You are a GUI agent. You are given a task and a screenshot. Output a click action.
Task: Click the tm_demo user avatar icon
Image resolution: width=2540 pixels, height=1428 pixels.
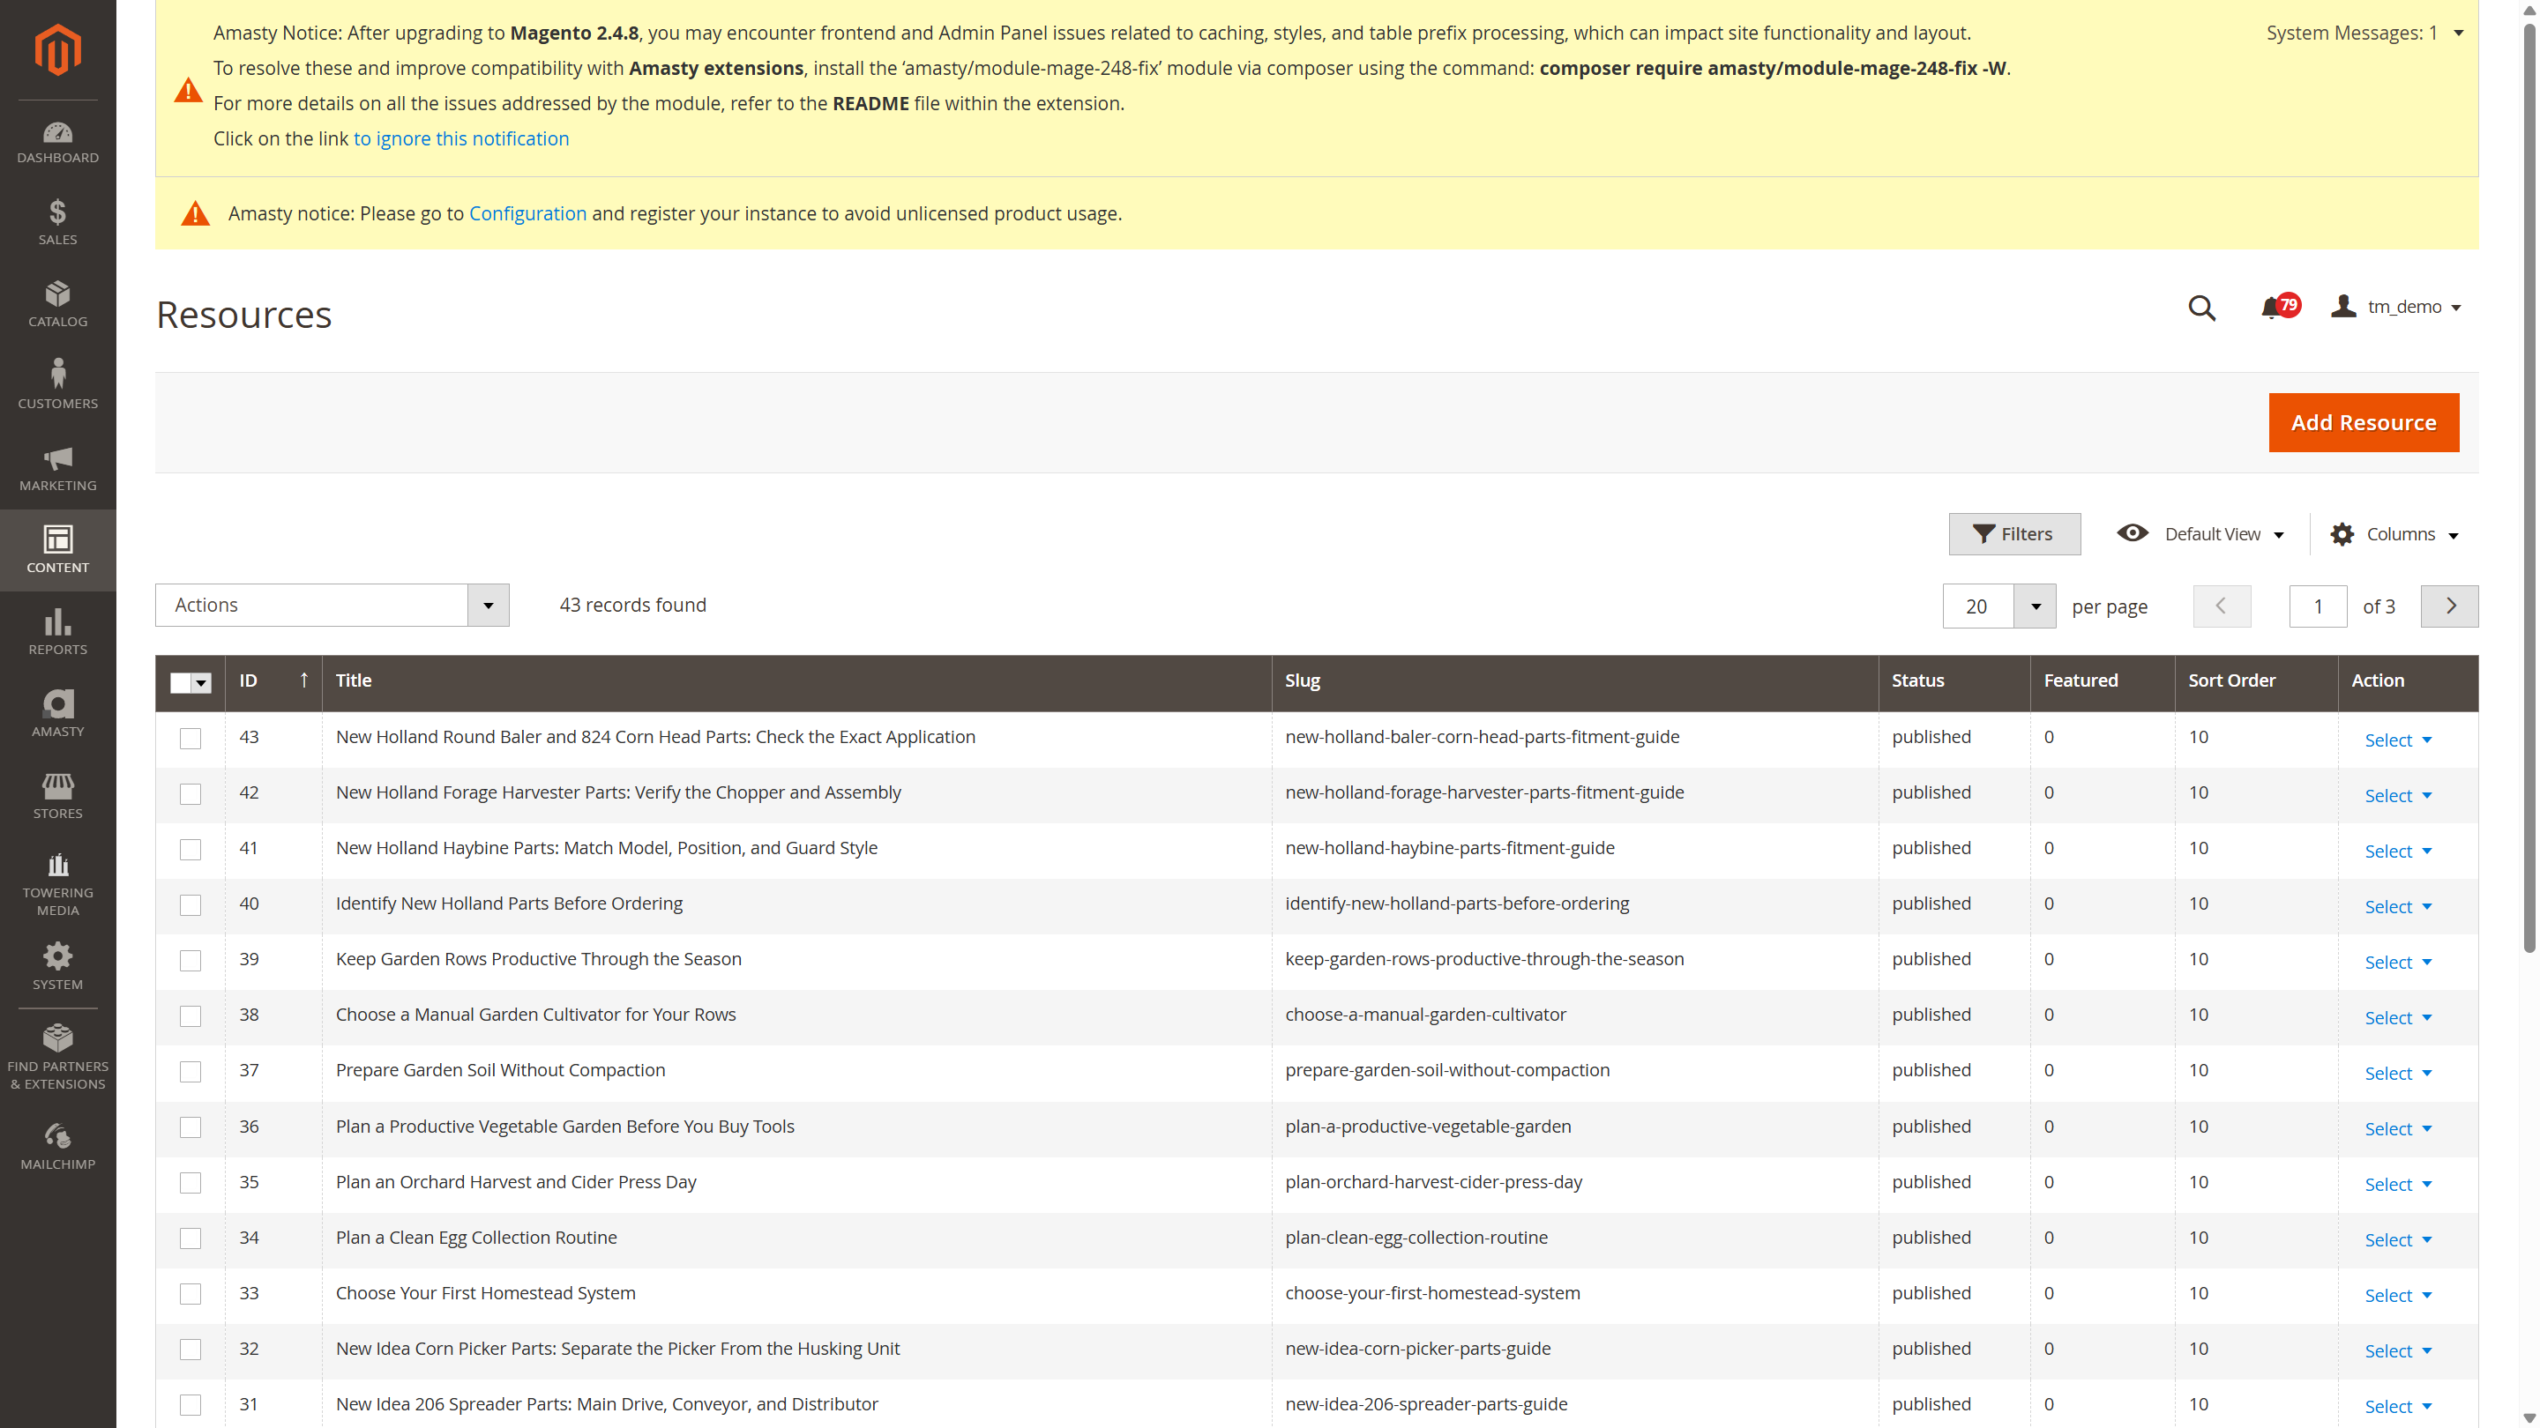coord(2342,307)
